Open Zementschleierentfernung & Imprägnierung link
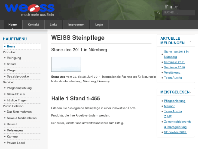 click(x=177, y=124)
